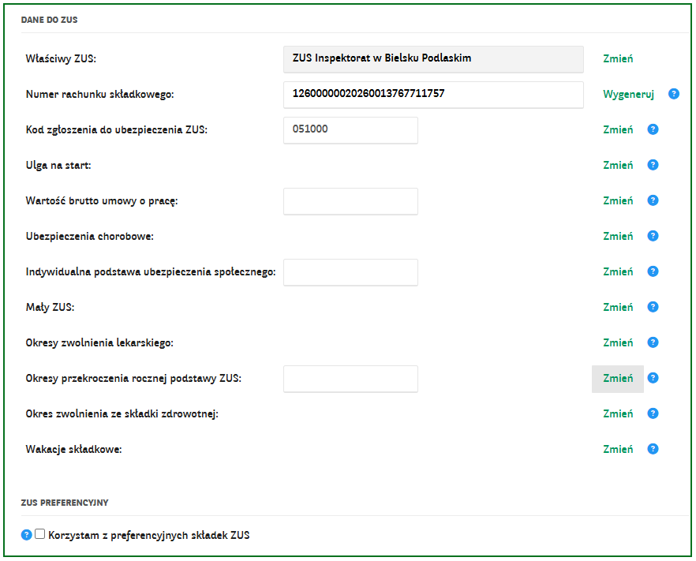Click the Indywidualna podstawa ubezpieczenia społecznego: label
The image size is (696, 561).
point(151,271)
